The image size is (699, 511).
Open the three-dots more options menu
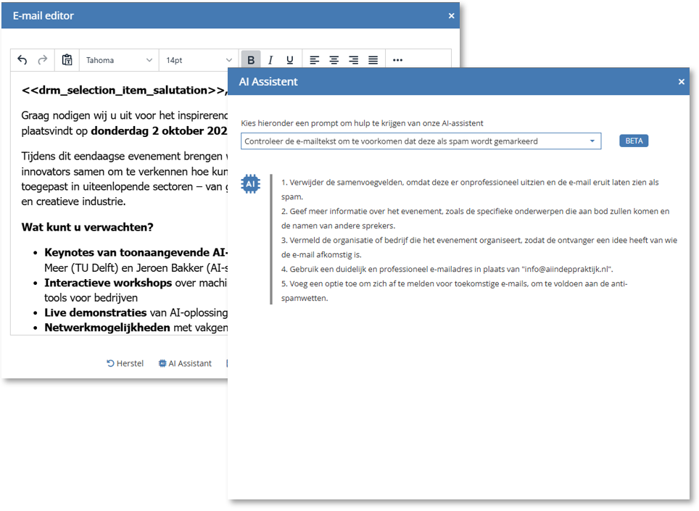397,60
